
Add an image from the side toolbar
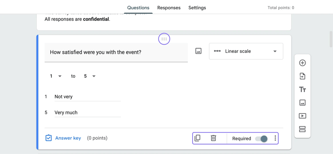click(302, 103)
